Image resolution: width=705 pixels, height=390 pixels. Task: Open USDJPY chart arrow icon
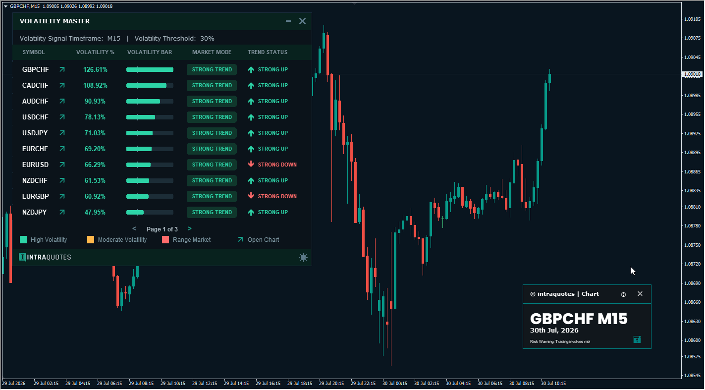[x=62, y=133]
